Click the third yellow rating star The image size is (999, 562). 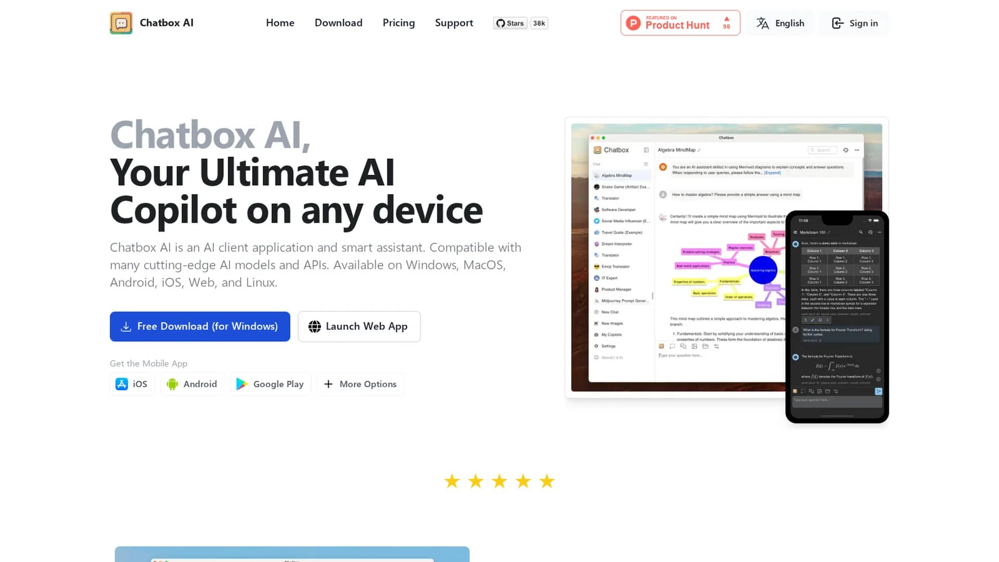coord(499,481)
